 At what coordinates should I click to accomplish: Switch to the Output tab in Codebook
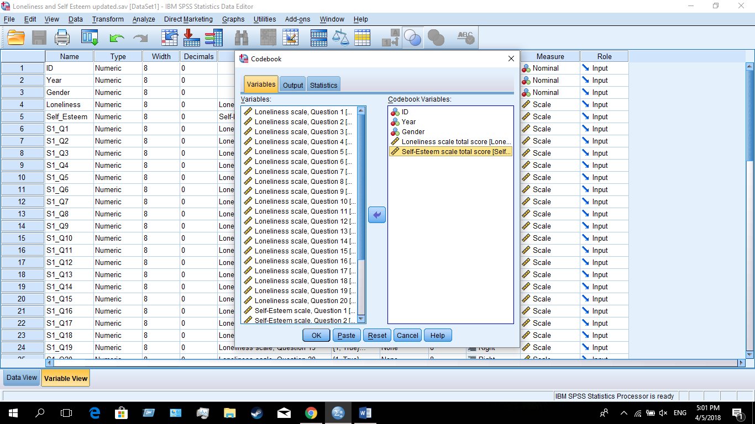click(292, 84)
